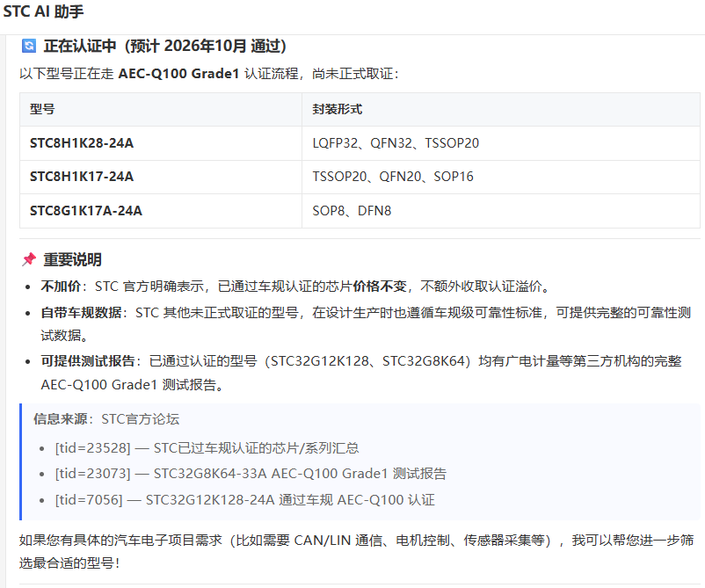Click the 不加价 bullet label

click(61, 287)
